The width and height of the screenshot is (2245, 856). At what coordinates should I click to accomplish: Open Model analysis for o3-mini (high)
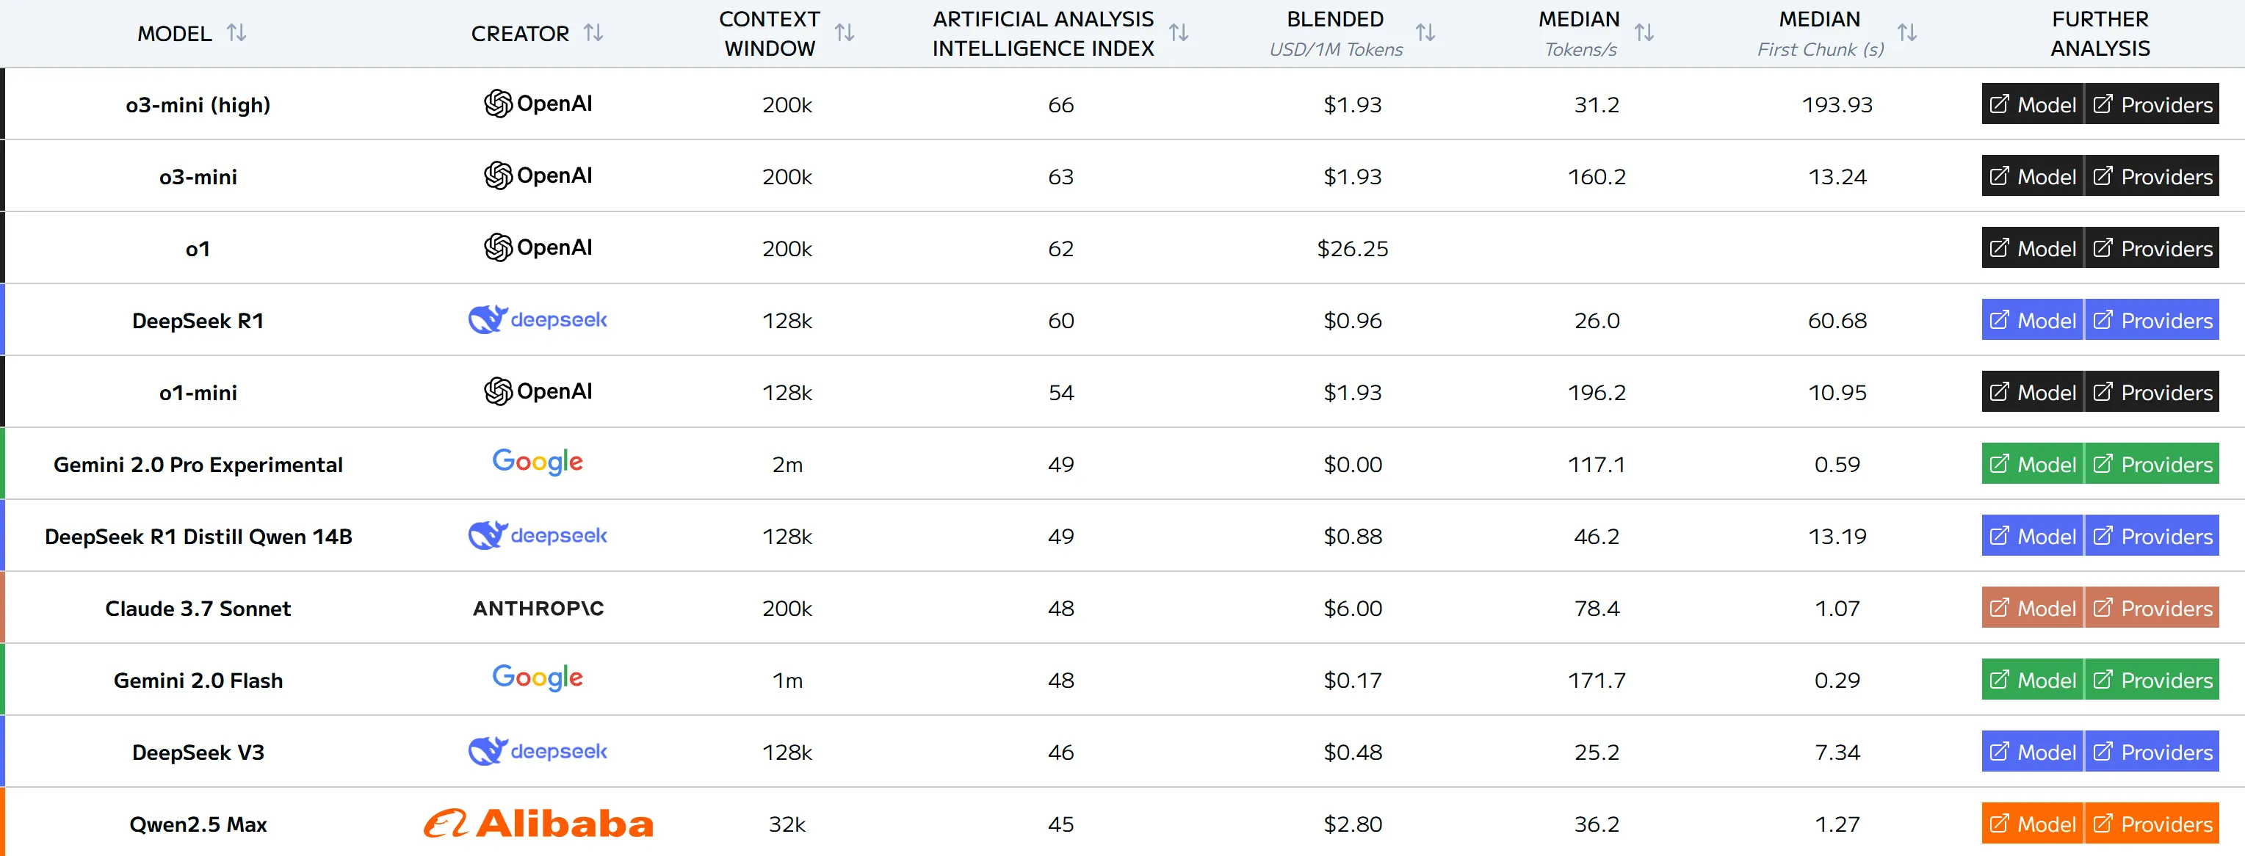(x=2032, y=104)
